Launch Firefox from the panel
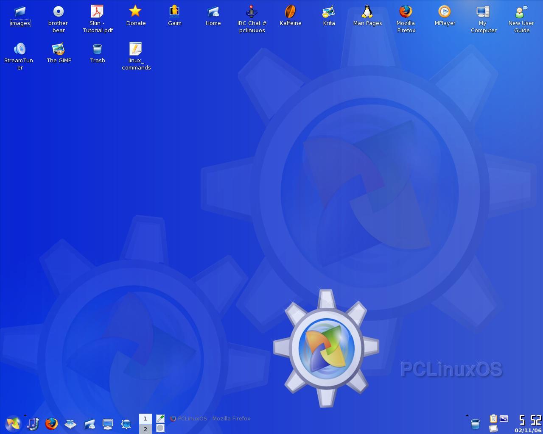543x434 pixels. 51,424
